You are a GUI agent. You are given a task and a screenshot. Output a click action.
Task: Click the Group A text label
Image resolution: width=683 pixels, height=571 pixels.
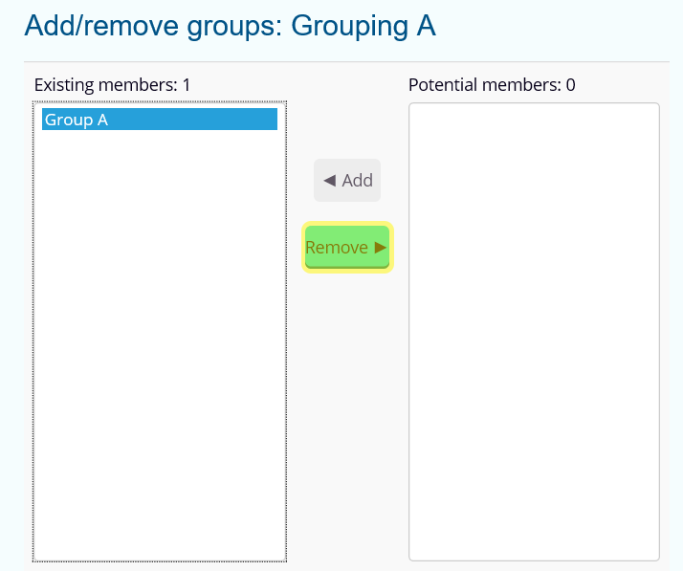[77, 121]
